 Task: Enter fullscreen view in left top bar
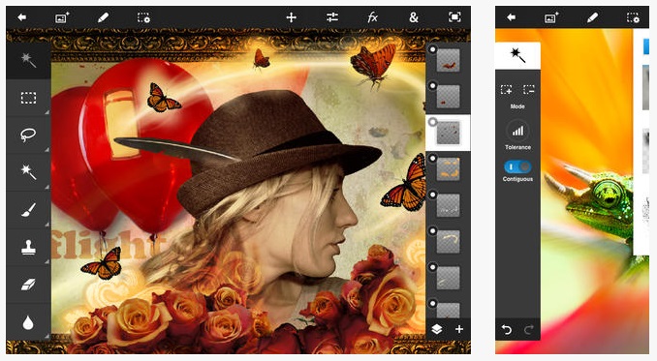click(x=454, y=17)
